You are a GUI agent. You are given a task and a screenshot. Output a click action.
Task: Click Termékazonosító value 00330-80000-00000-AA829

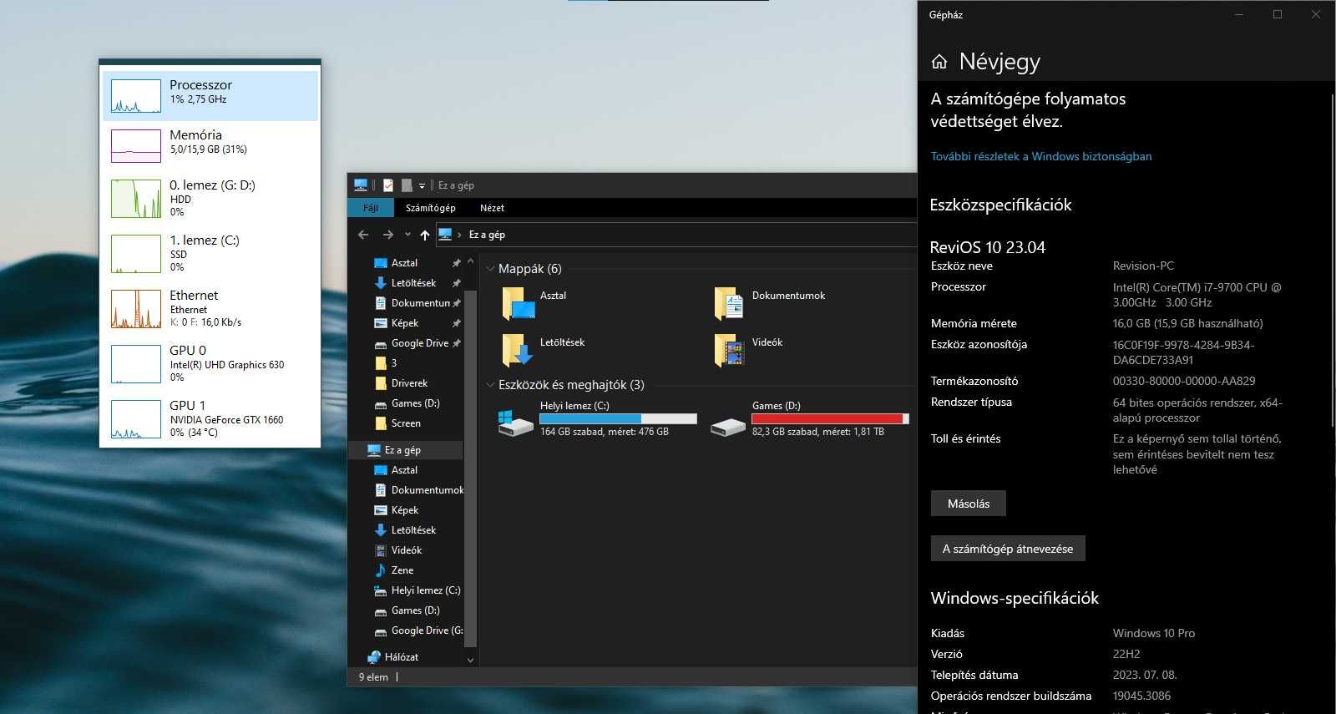[1184, 381]
